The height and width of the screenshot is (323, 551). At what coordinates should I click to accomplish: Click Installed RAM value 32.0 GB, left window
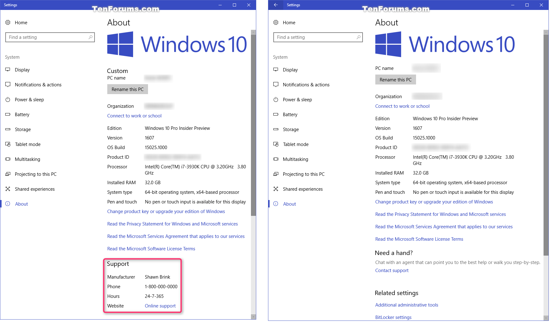(x=153, y=183)
